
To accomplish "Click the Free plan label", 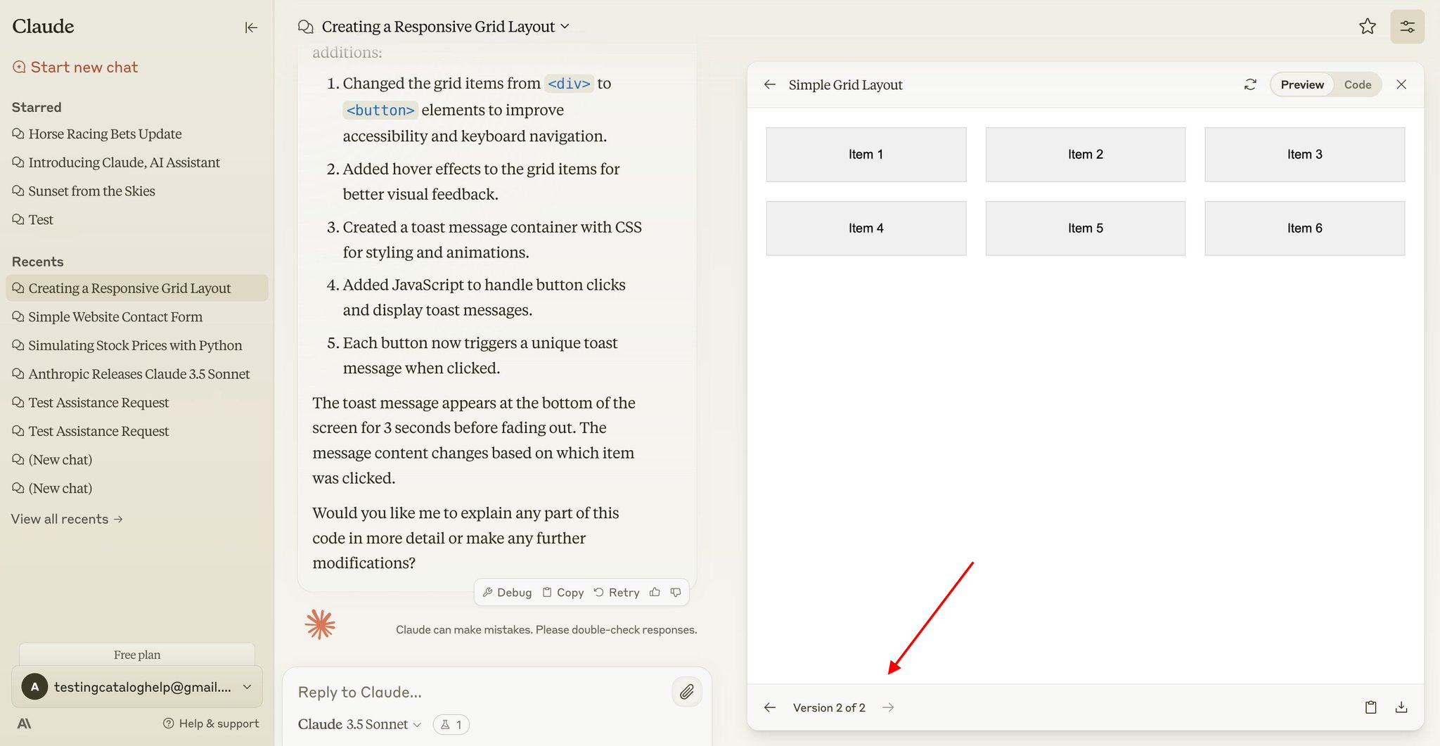I will 137,655.
